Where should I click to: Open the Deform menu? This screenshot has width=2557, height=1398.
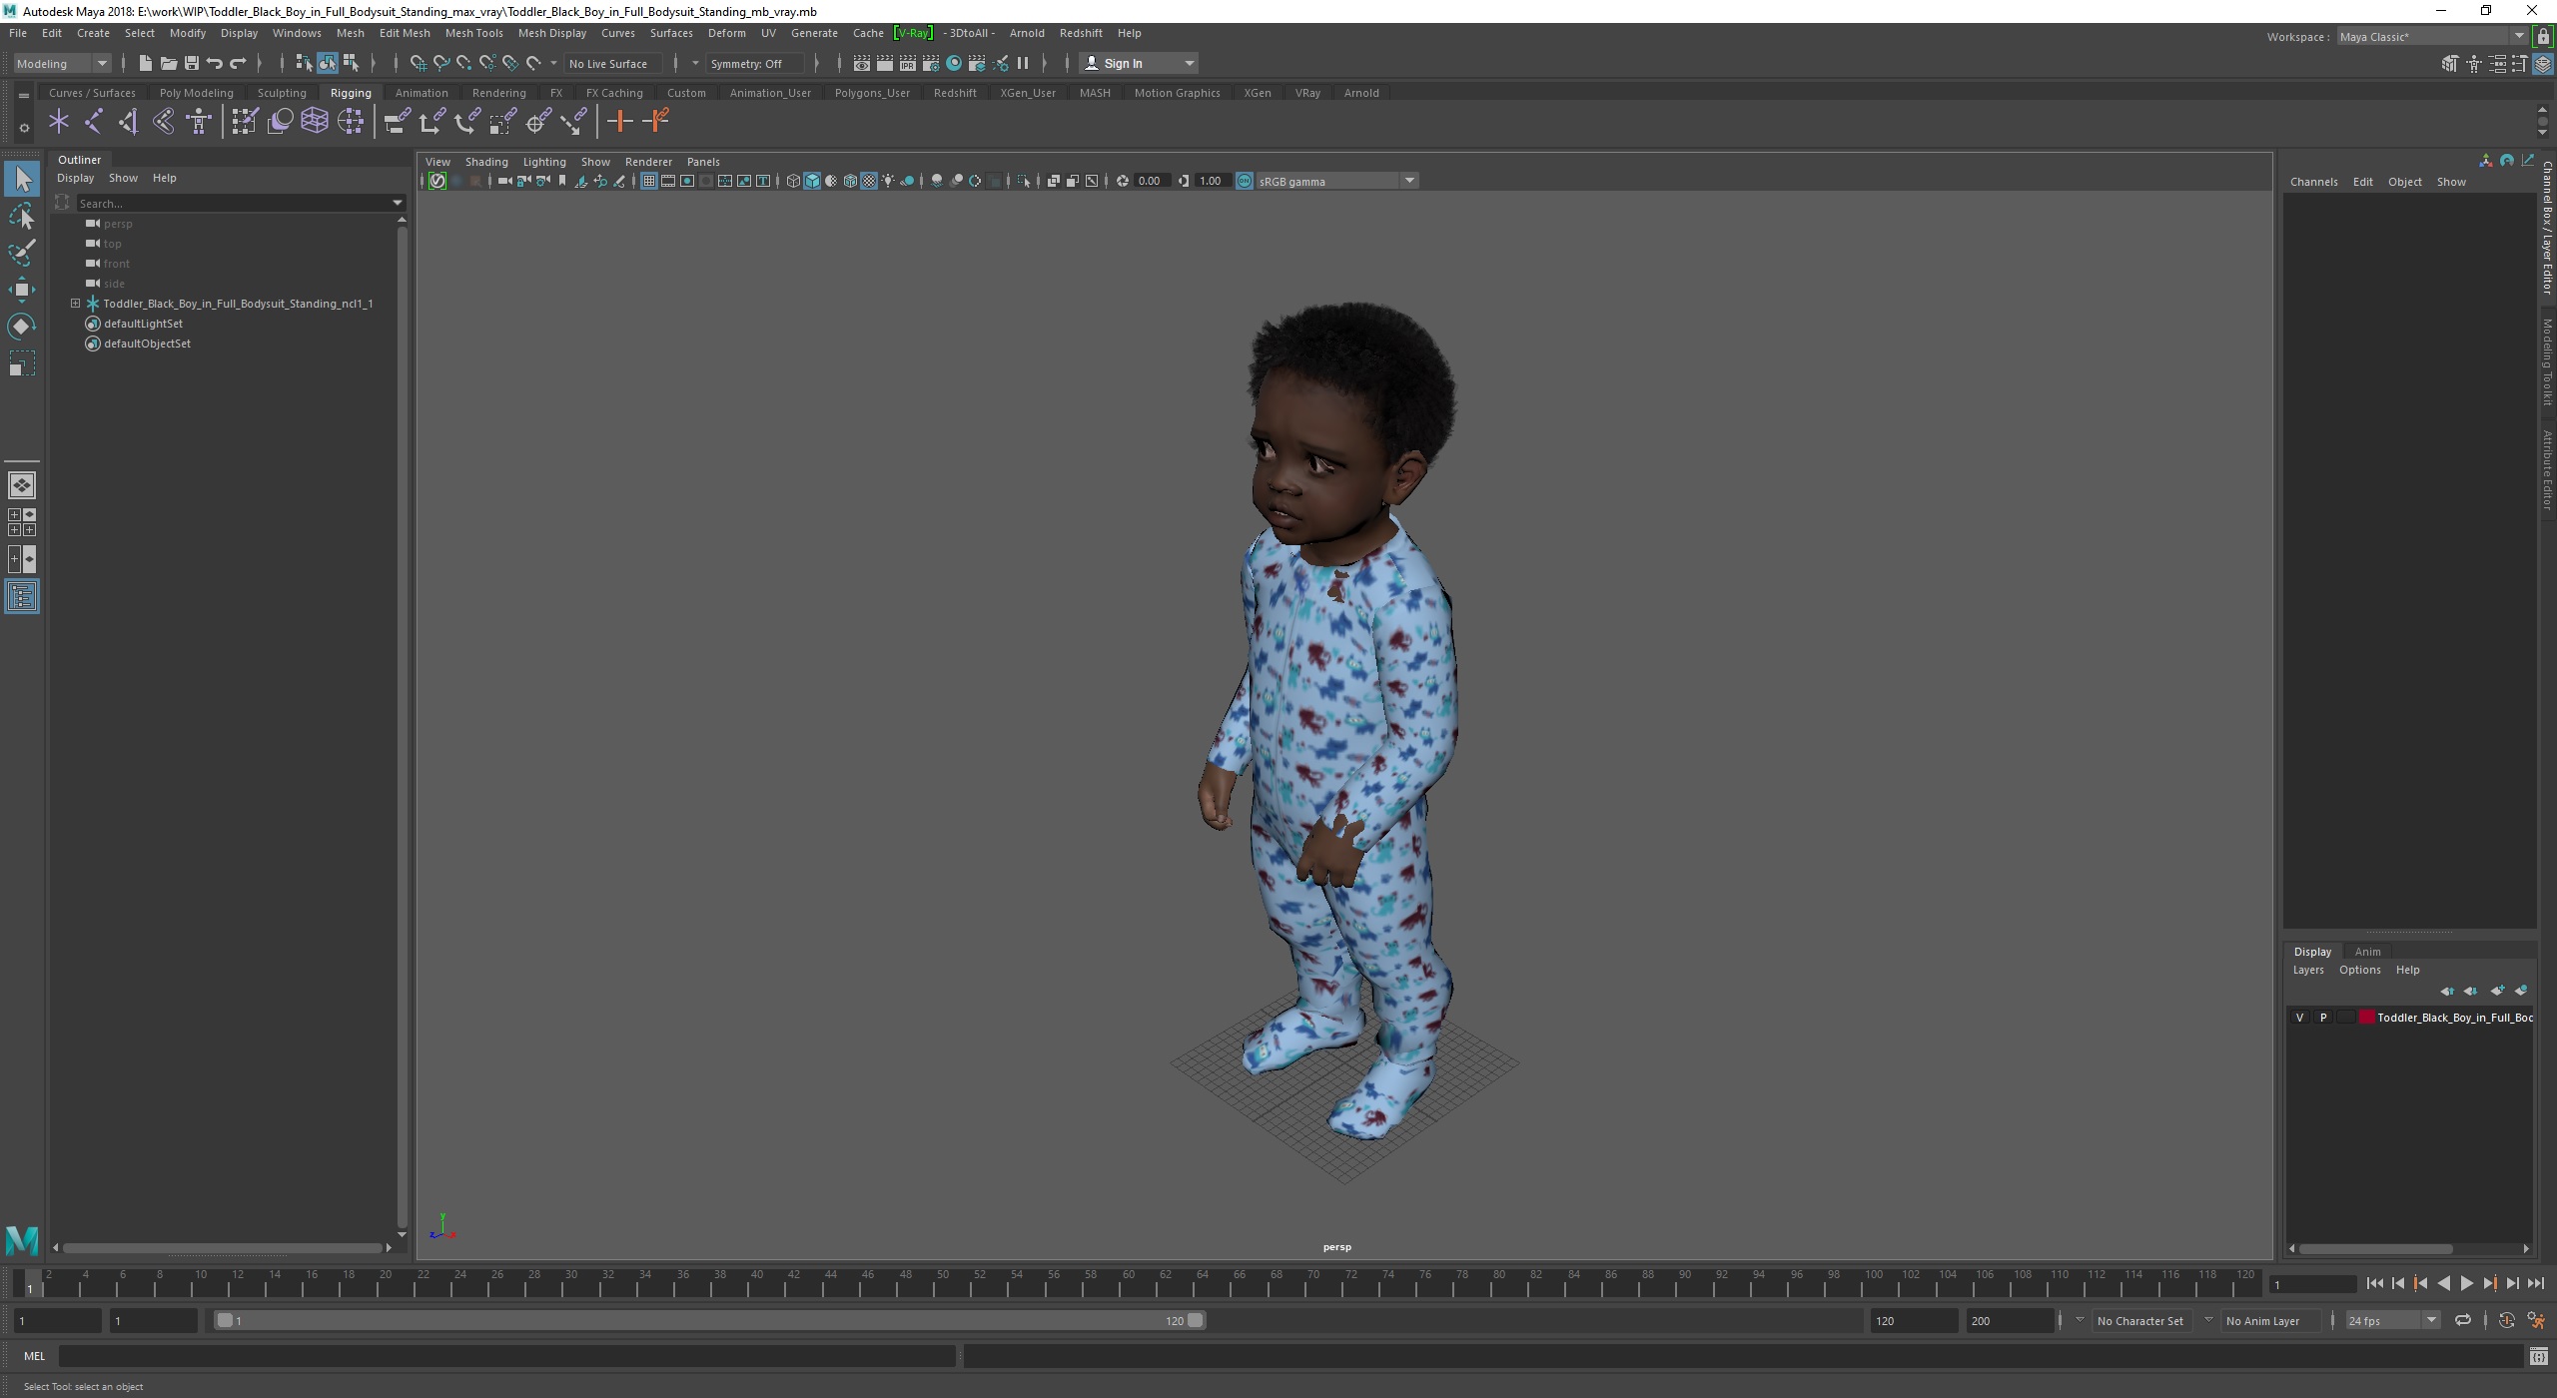coord(726,33)
